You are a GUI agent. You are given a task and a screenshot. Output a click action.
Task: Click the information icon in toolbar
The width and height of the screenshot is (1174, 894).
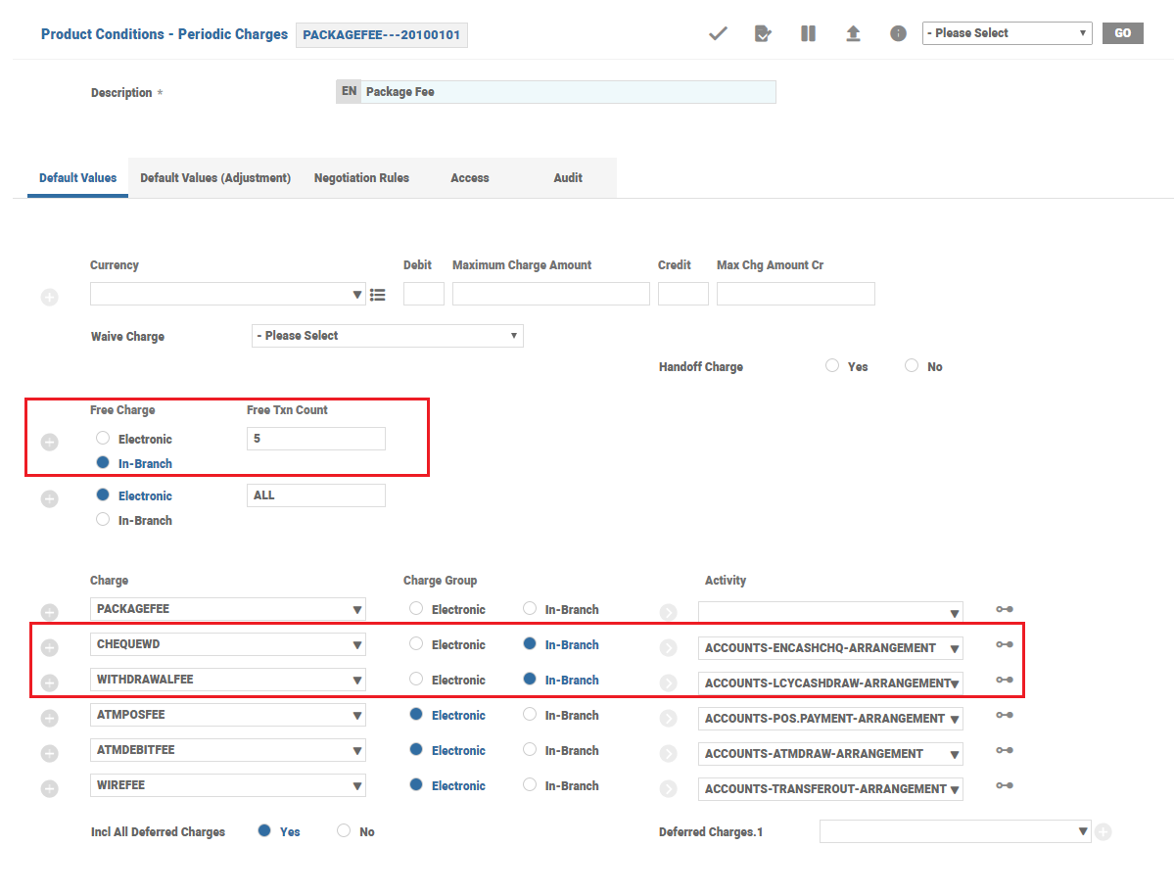[898, 33]
